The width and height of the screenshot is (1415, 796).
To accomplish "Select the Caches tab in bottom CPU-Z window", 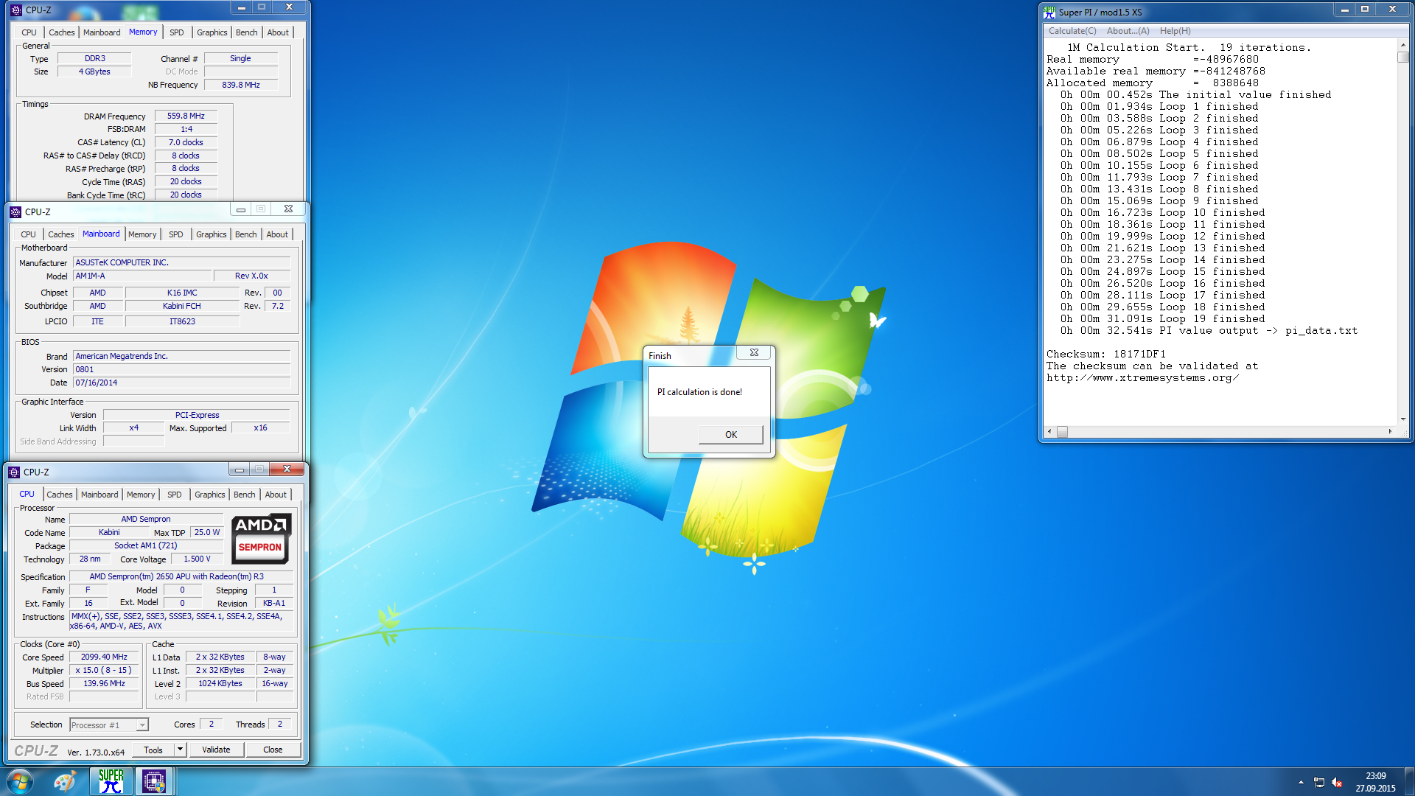I will 60,495.
